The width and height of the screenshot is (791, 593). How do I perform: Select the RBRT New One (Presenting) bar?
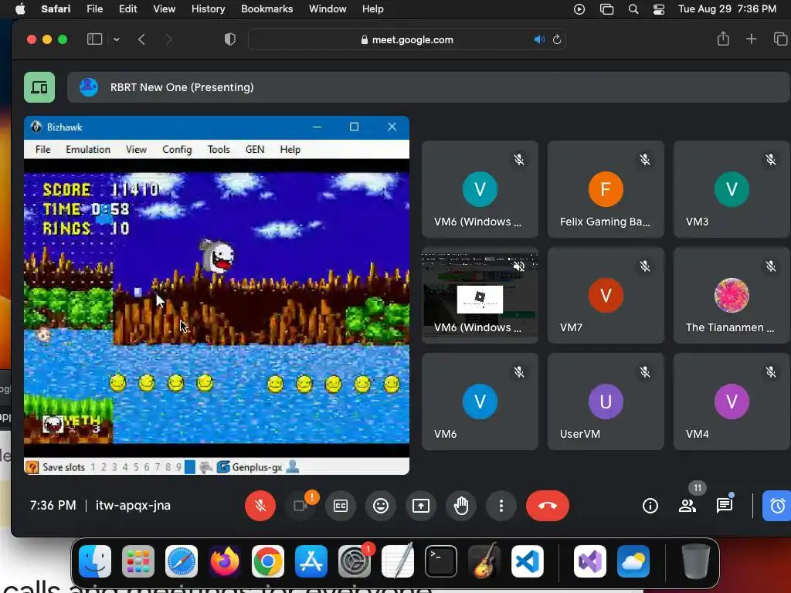(428, 87)
